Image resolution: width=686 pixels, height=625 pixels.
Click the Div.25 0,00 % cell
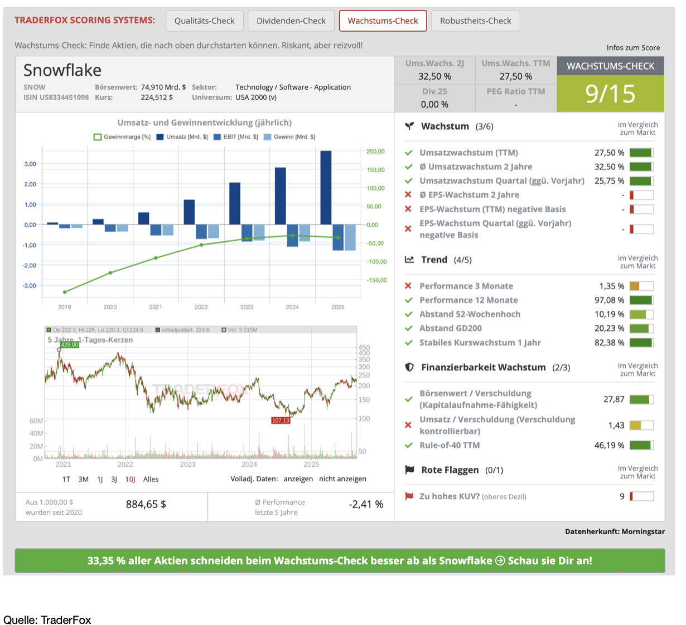click(434, 98)
